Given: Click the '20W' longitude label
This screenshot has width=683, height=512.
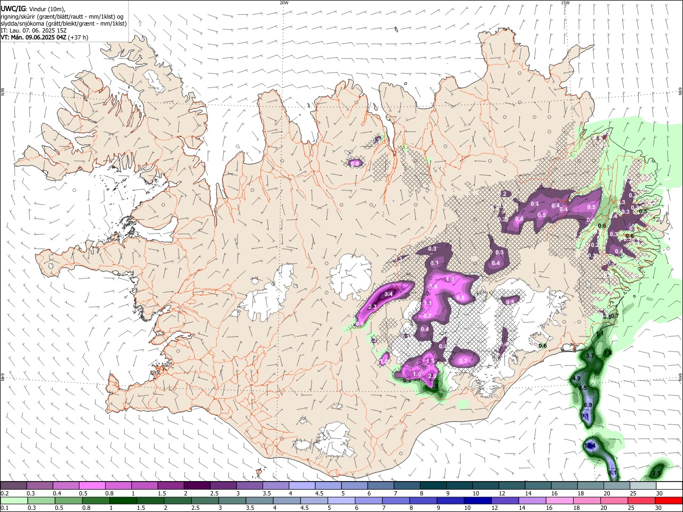Looking at the screenshot, I should pyautogui.click(x=284, y=3).
